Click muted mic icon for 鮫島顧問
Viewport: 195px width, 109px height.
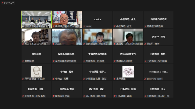pyautogui.click(x=23, y=61)
